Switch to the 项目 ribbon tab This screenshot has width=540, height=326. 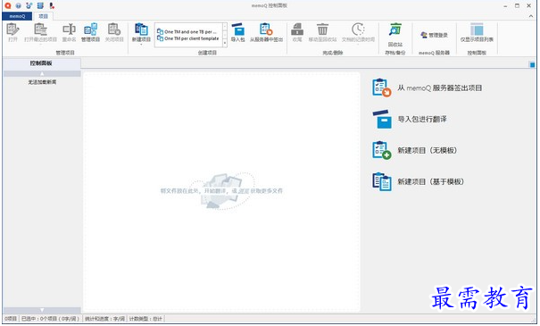[43, 16]
